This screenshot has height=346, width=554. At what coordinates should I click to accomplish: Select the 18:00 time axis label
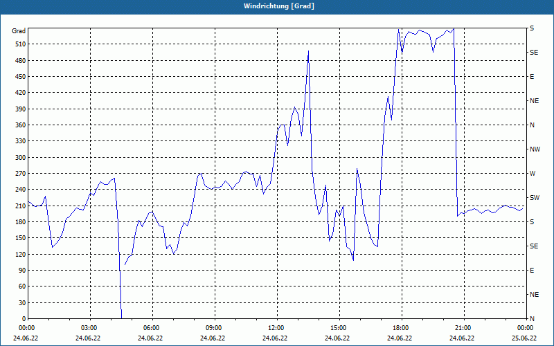click(x=400, y=327)
